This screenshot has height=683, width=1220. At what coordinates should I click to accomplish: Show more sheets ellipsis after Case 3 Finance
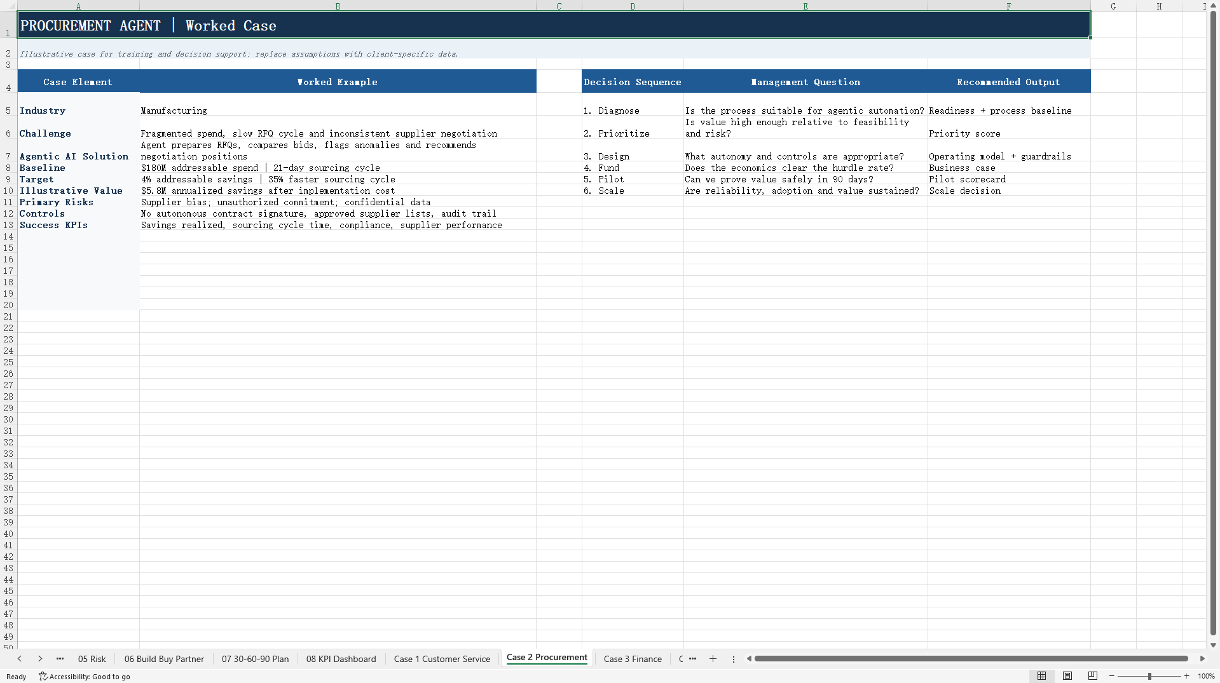692,659
